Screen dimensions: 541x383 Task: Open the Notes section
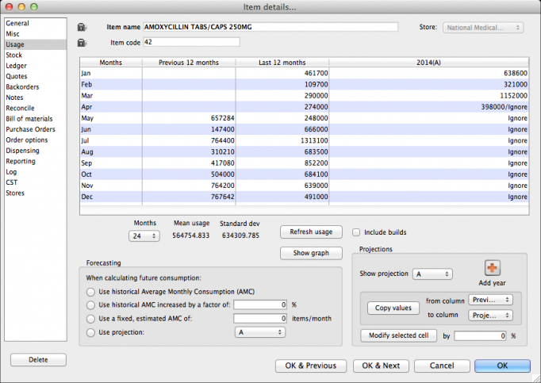36,98
